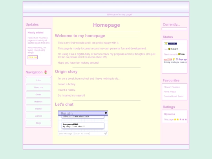Viewport: 212px width, 159px height.
Task: Click the lightbulb icon next to neo1999
Action: 174,59
